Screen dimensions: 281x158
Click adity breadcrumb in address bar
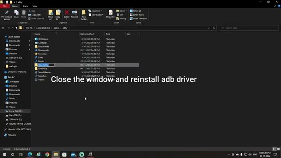point(65,28)
